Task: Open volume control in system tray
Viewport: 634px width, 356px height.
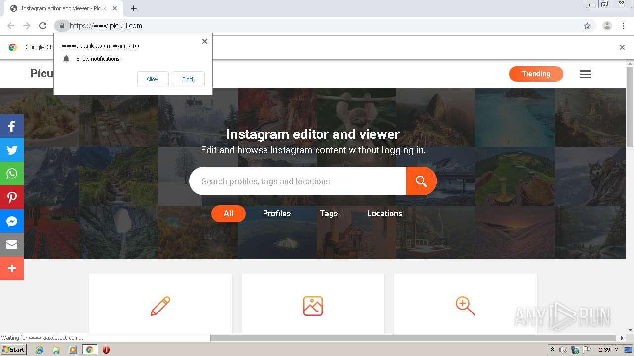Action: [x=563, y=350]
